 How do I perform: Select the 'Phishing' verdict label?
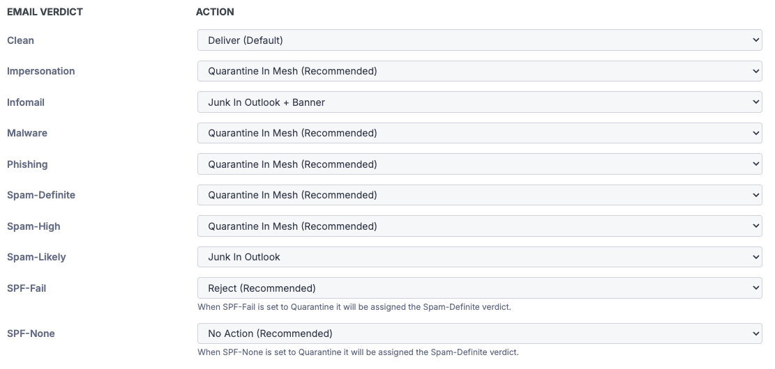(27, 164)
